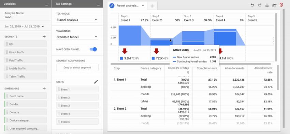The image size is (290, 134).
Task: Open the share with users icon
Action: coord(274,5)
